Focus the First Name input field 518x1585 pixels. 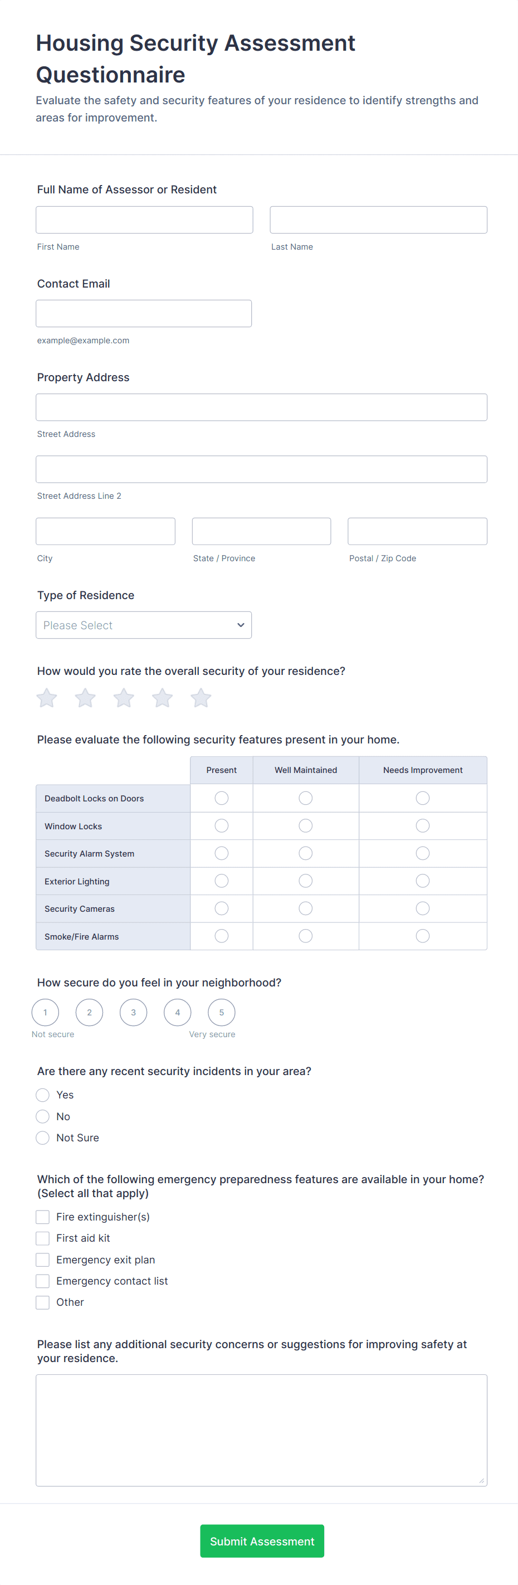point(144,220)
